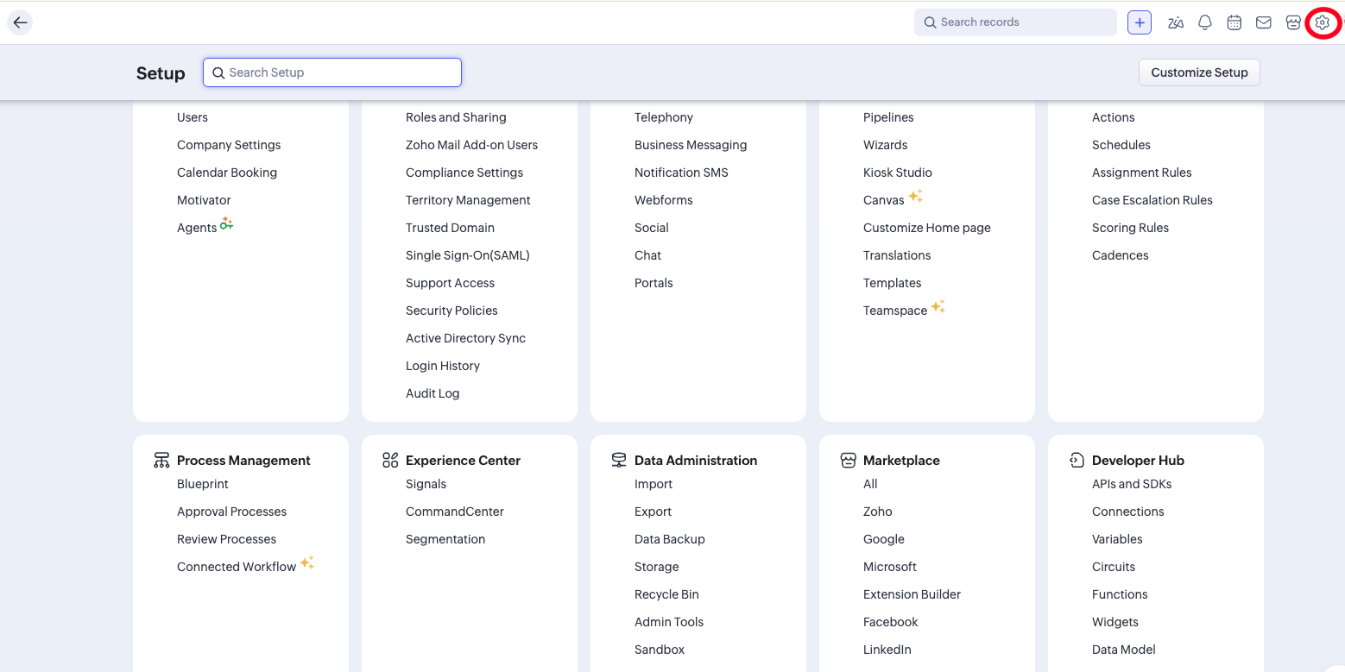Focus the Search Setup field
Screen dimensions: 1345x672
point(332,72)
